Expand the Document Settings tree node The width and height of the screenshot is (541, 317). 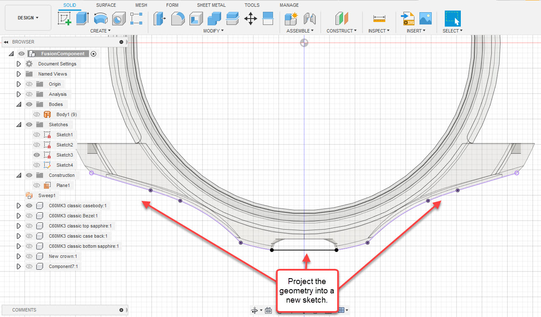(x=19, y=63)
